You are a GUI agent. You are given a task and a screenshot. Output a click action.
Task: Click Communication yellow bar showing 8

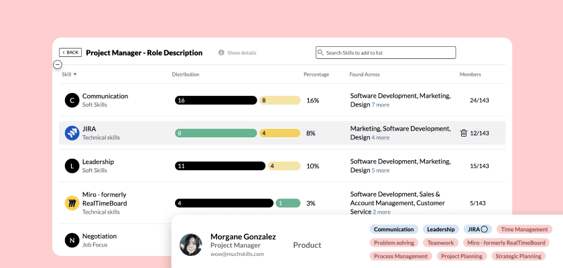(279, 100)
